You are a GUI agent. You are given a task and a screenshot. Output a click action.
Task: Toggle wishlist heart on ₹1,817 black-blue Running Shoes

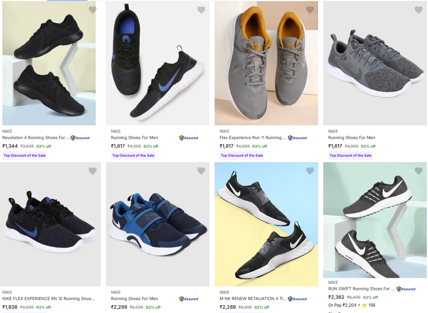(201, 10)
